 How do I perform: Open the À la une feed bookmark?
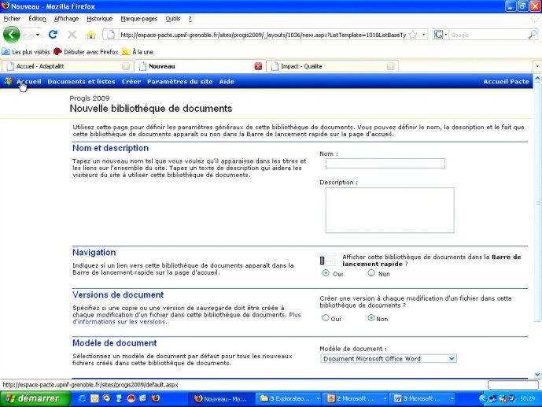pos(138,52)
